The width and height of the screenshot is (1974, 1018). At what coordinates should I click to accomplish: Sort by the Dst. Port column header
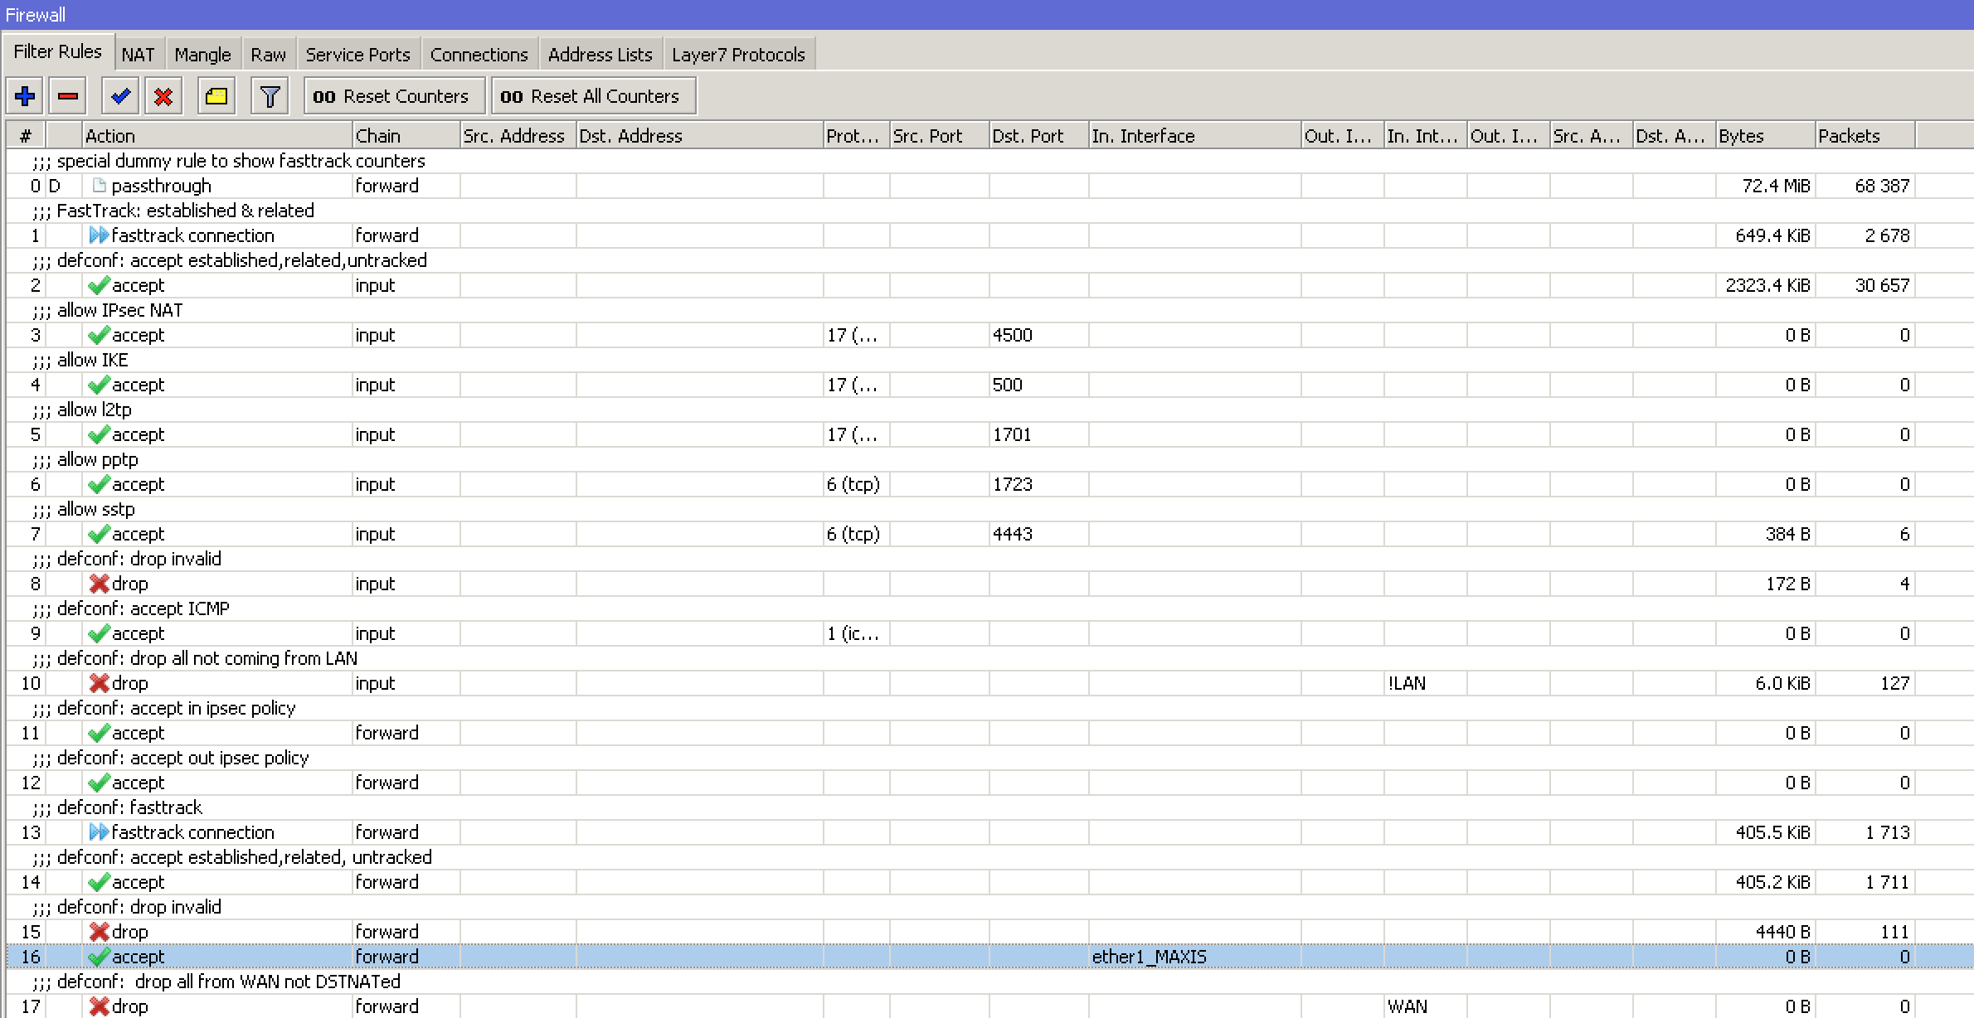(x=1038, y=136)
